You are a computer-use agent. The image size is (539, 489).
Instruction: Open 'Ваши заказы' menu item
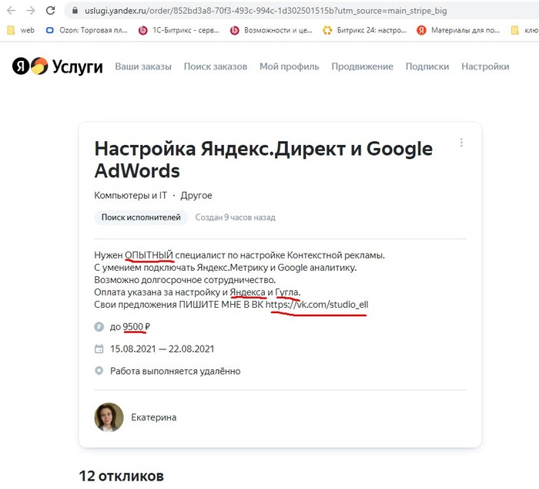click(x=143, y=66)
